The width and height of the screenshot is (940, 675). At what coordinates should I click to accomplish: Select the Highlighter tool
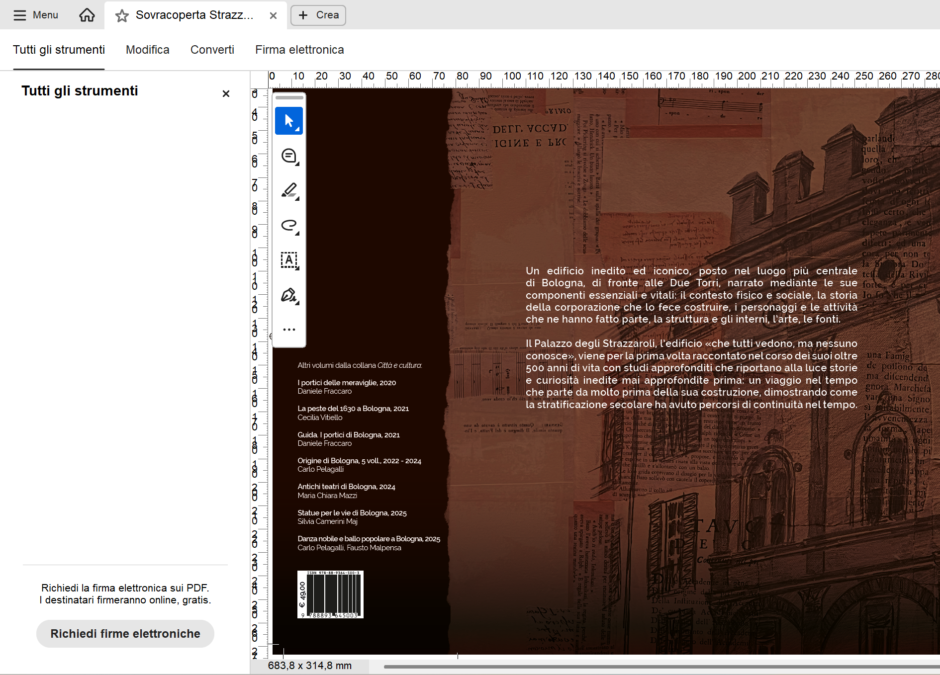coord(289,191)
